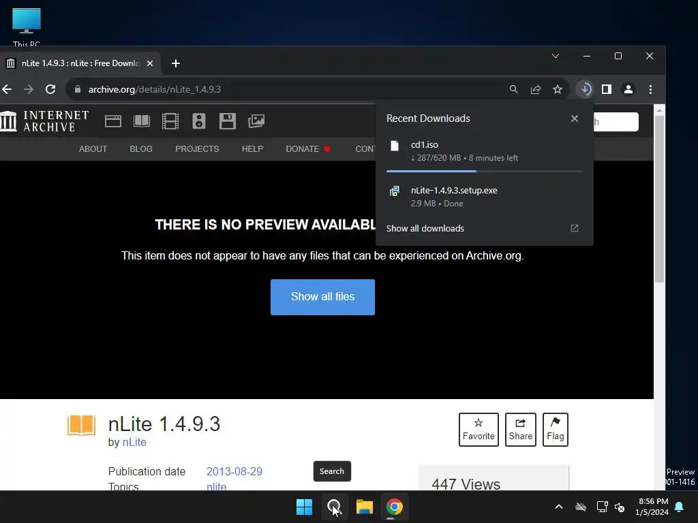Open the notifications bell icon
The image size is (698, 523).
point(680,507)
